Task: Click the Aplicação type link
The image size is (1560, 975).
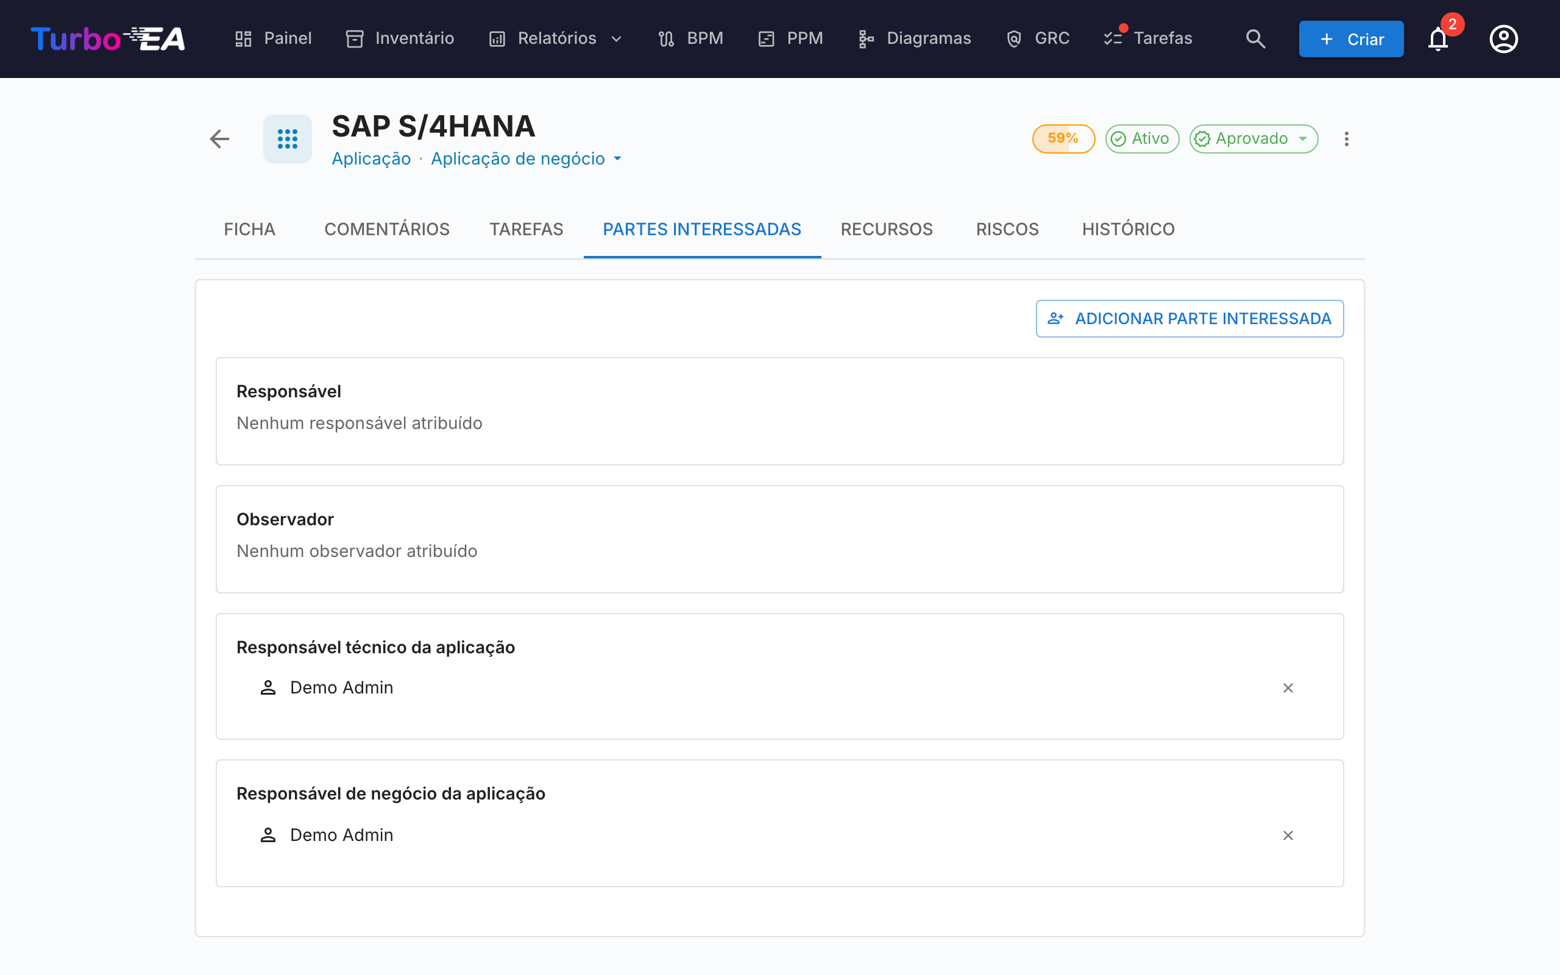Action: tap(370, 158)
